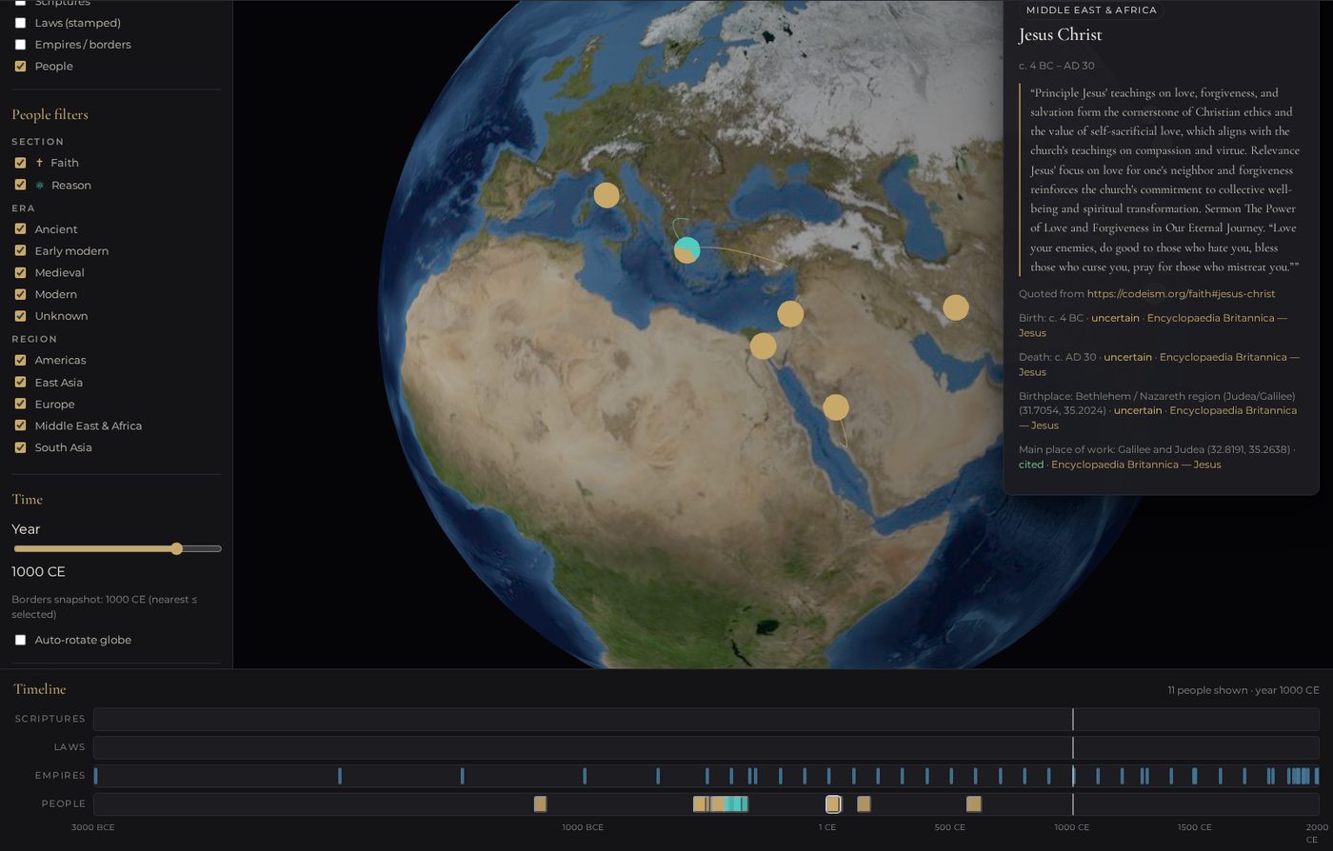Click the "People filters" heading
Image resolution: width=1333 pixels, height=851 pixels.
50,114
